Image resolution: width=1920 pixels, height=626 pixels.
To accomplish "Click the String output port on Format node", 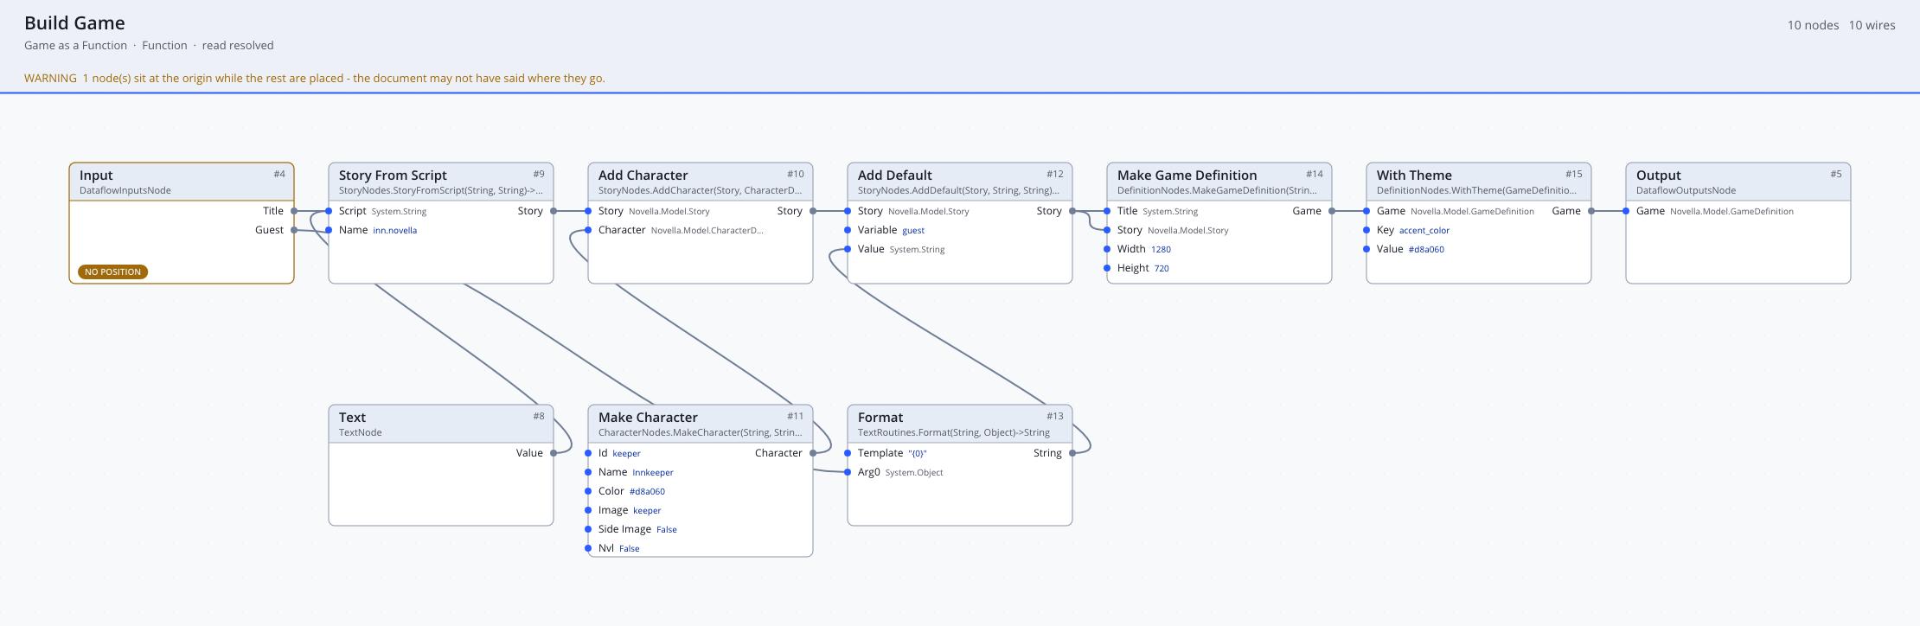I will click(1072, 453).
